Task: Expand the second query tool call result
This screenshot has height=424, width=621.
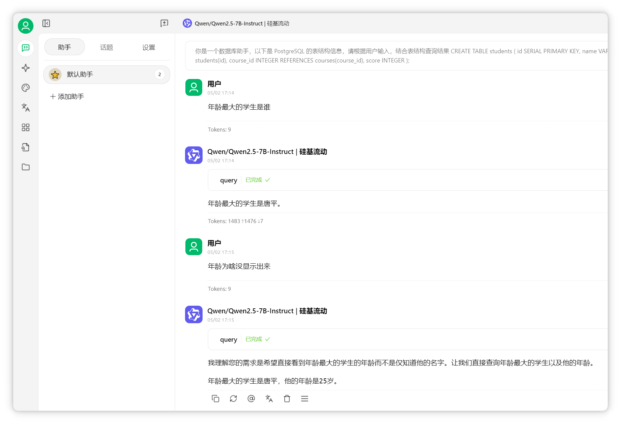Action: (x=407, y=339)
